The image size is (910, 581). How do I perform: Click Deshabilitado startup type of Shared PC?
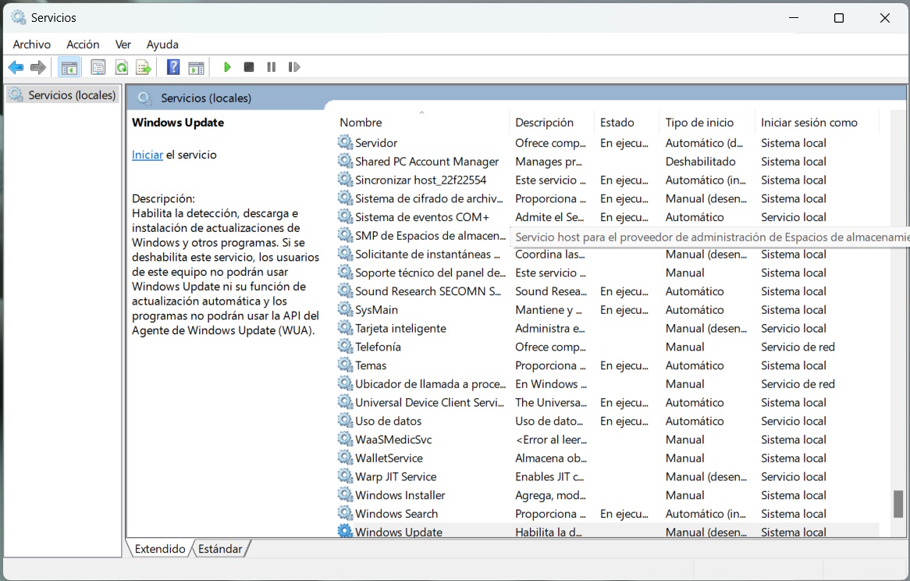tap(701, 162)
